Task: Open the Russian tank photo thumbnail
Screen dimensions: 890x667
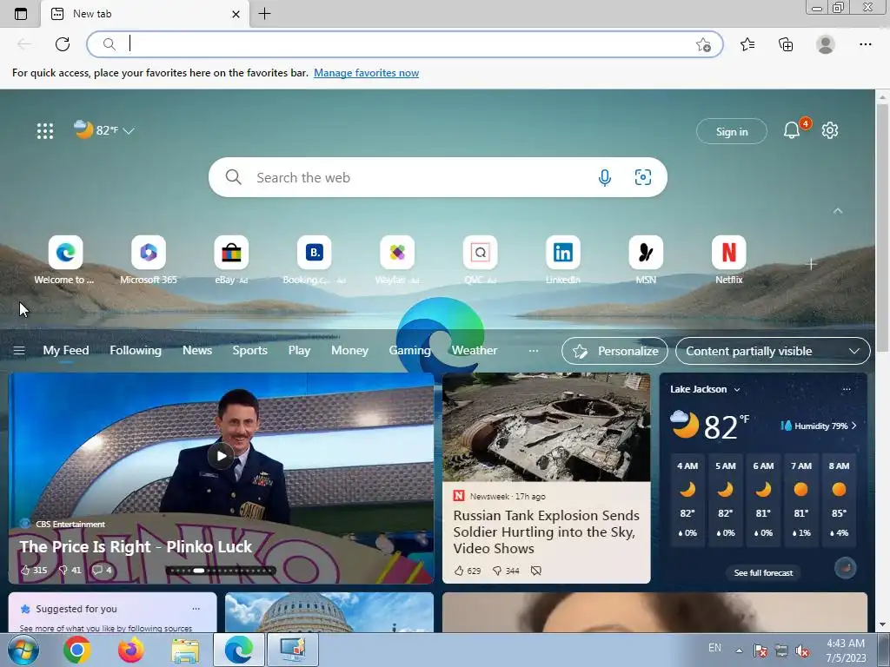Action: coord(546,427)
